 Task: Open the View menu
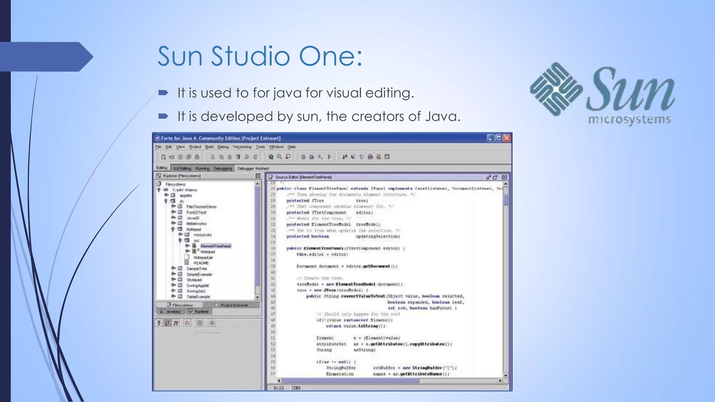[180, 147]
